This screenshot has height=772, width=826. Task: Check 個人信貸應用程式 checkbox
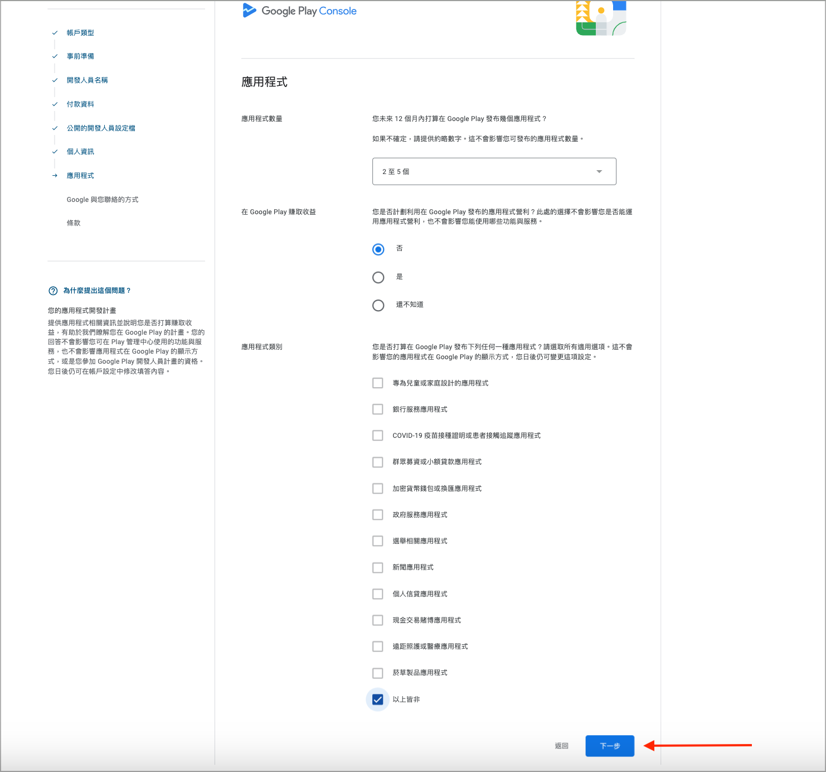[378, 594]
